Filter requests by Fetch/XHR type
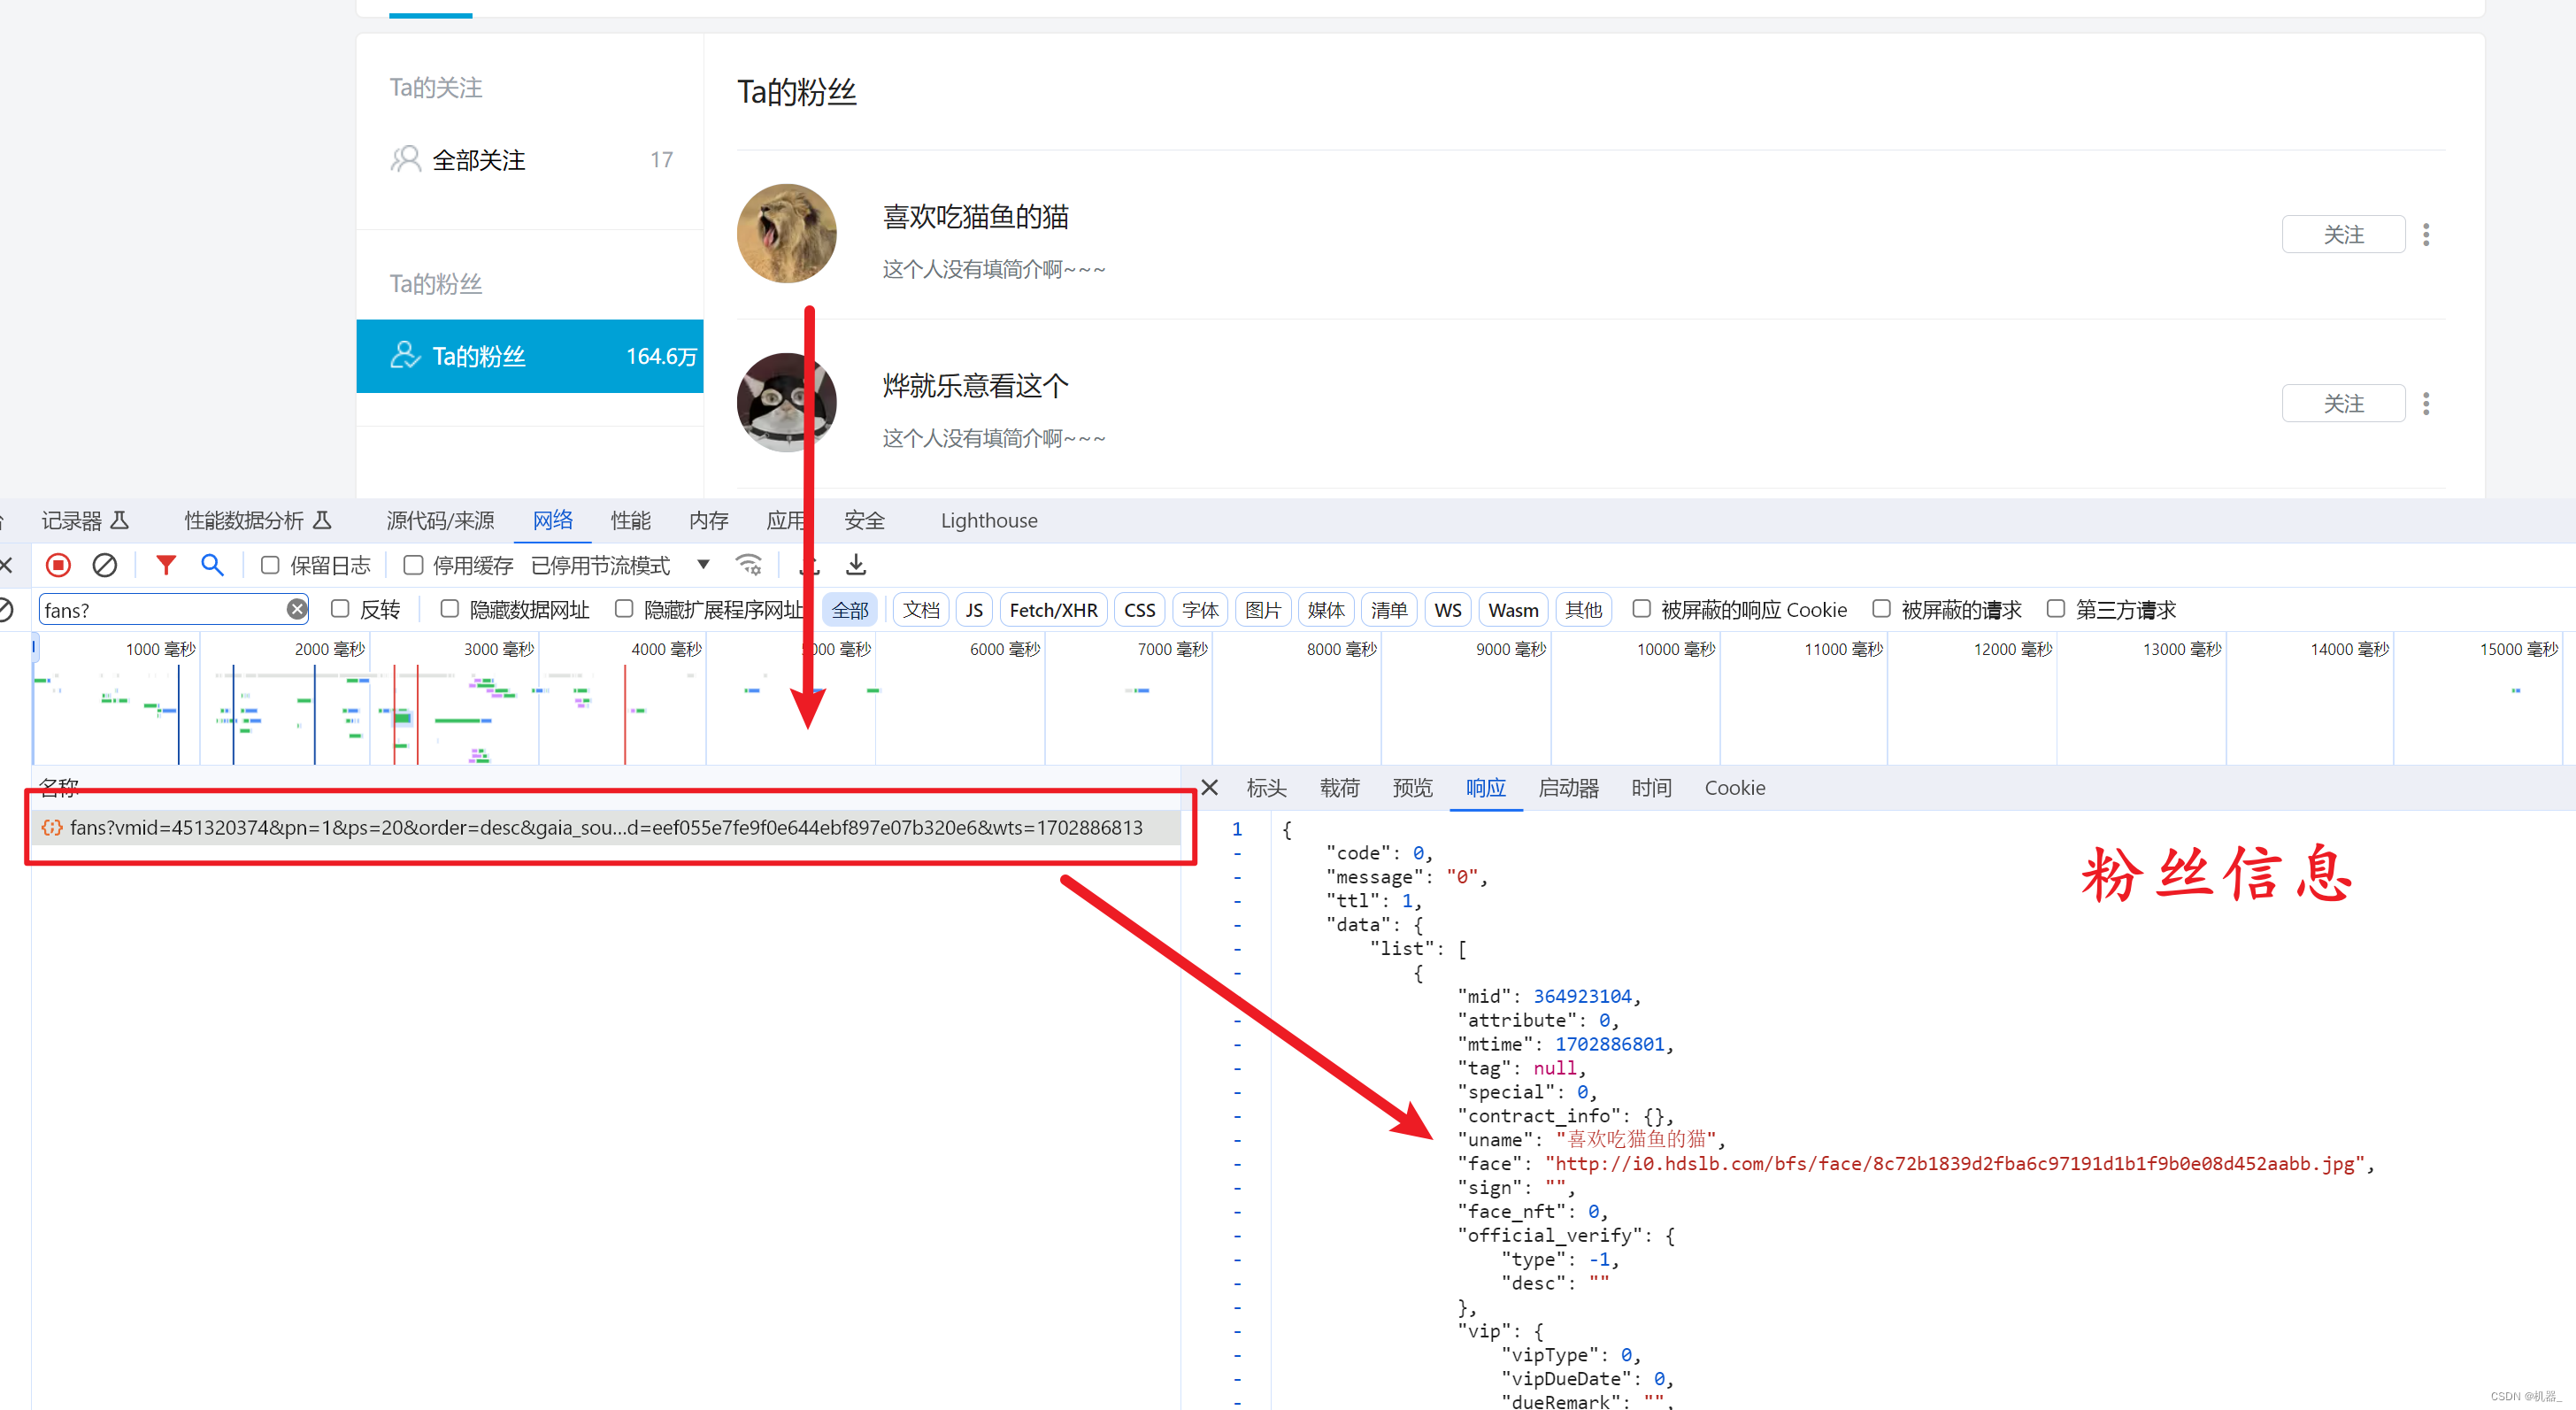The height and width of the screenshot is (1410, 2576). click(1052, 609)
